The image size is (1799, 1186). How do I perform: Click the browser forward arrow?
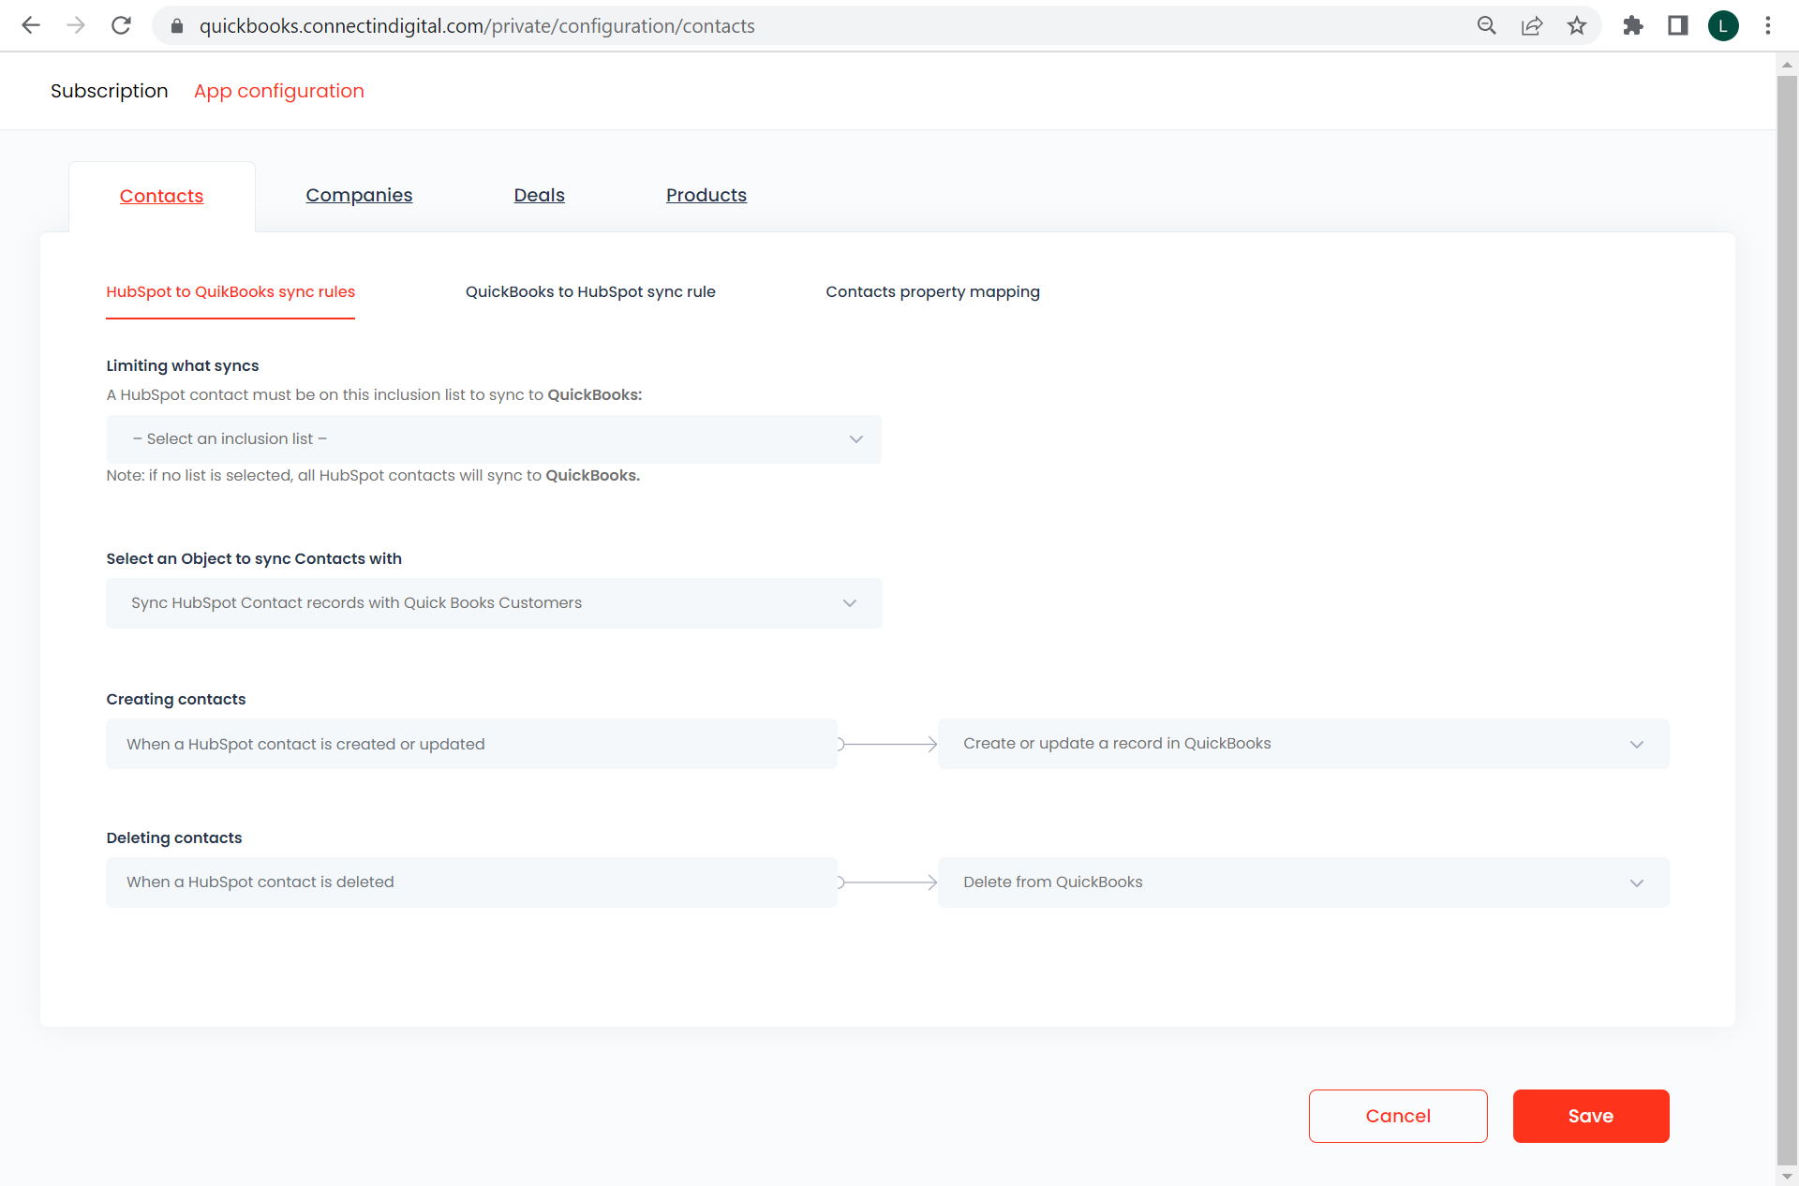click(76, 25)
